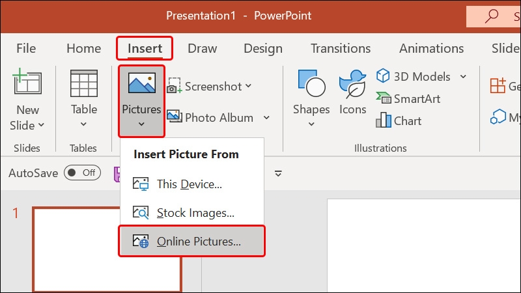This screenshot has height=293, width=521.
Task: Open the Design tab
Action: click(263, 48)
